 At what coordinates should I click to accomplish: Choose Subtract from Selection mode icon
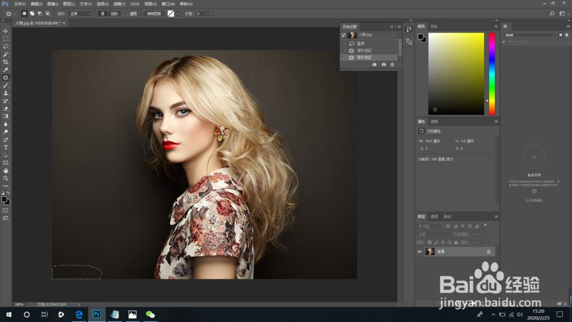point(40,14)
